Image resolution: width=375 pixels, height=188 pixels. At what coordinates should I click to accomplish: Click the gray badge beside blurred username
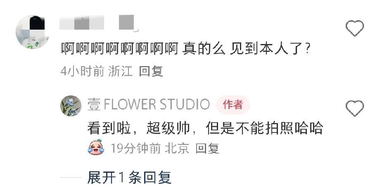[126, 22]
